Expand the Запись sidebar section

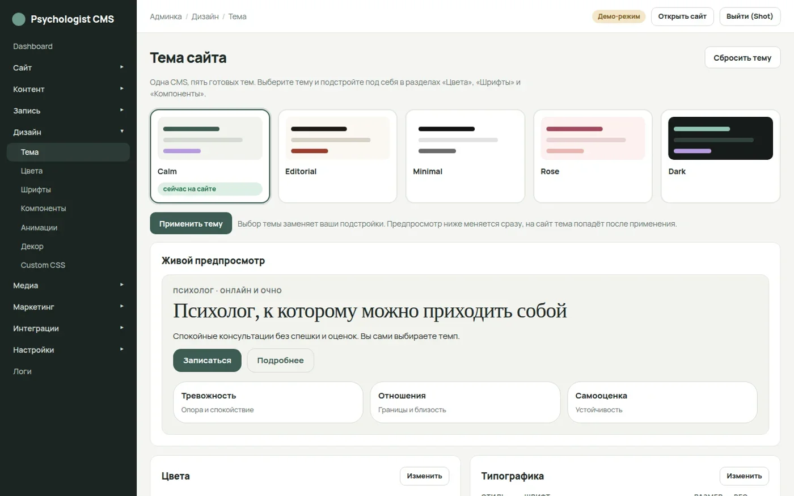[x=68, y=111]
